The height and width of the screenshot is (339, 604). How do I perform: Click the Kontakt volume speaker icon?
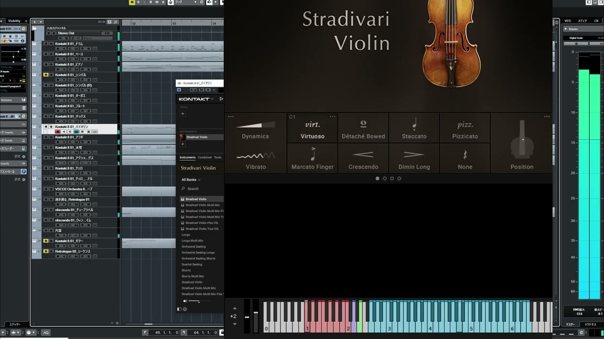185,301
